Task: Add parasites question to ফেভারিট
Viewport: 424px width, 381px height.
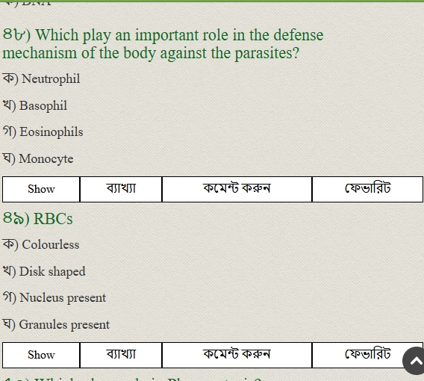Action: pos(367,189)
